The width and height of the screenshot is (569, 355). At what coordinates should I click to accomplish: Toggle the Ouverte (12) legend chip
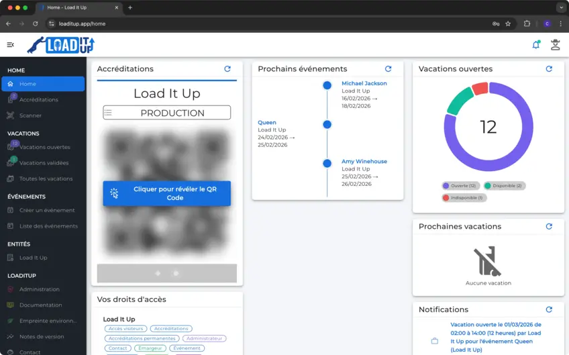click(x=460, y=186)
